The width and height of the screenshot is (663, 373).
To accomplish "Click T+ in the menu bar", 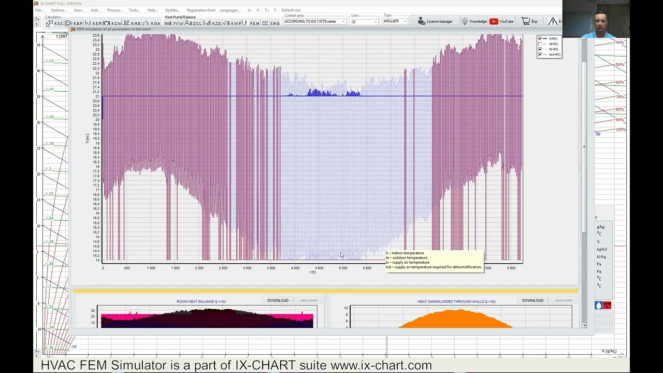I will click(x=267, y=10).
